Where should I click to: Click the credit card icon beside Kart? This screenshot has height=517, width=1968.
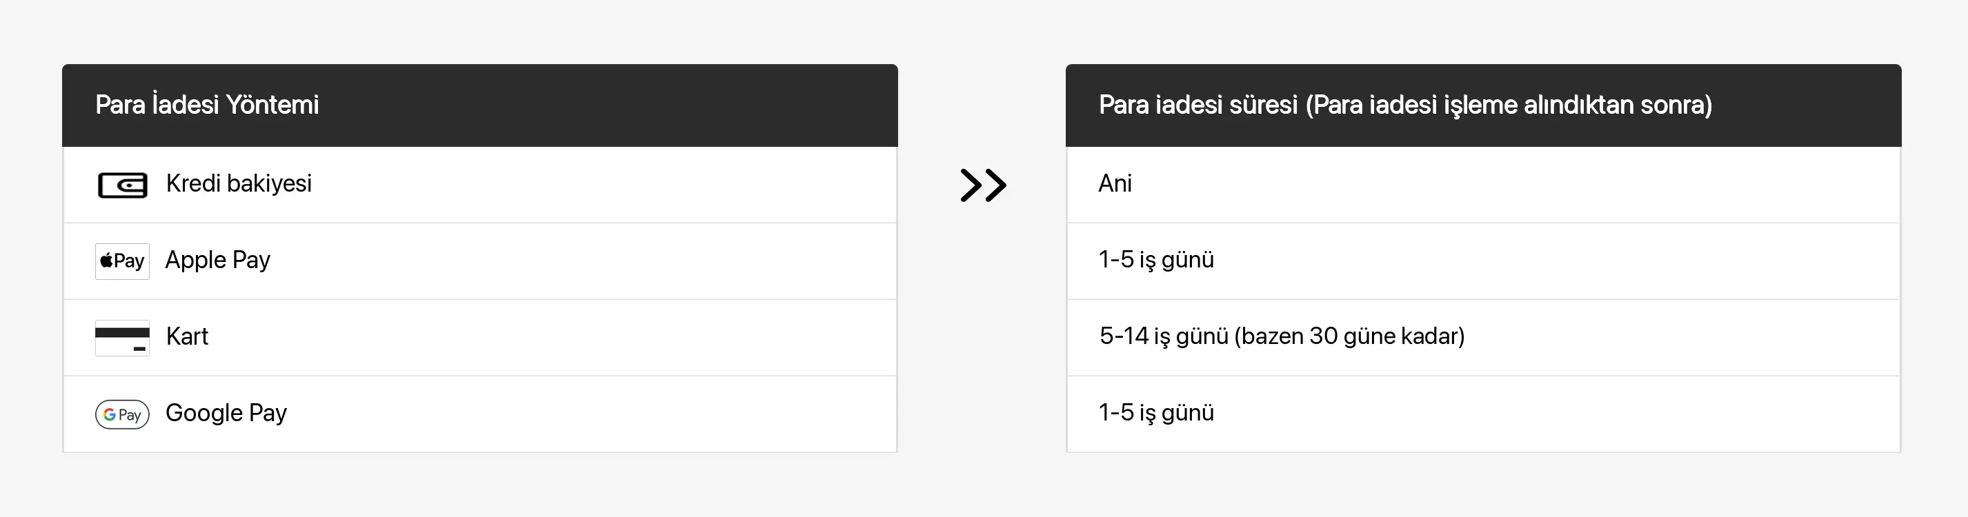tap(122, 338)
